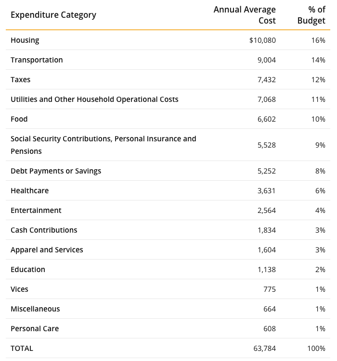
Task: Click the Healthcare cost value 3,631
Action: tap(266, 191)
